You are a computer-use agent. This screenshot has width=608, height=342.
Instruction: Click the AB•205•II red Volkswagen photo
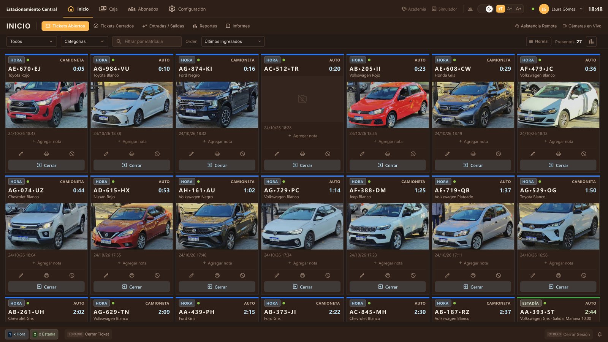click(x=388, y=105)
